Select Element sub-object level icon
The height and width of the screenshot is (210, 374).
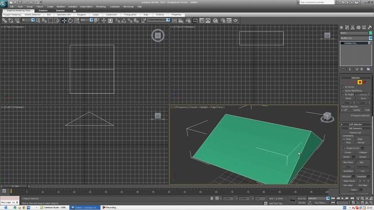coord(364,82)
